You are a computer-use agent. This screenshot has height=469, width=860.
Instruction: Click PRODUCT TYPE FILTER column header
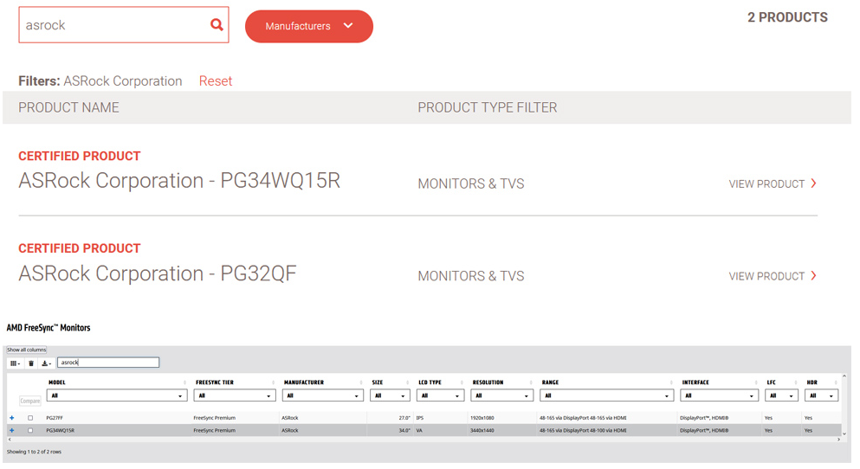pos(487,107)
